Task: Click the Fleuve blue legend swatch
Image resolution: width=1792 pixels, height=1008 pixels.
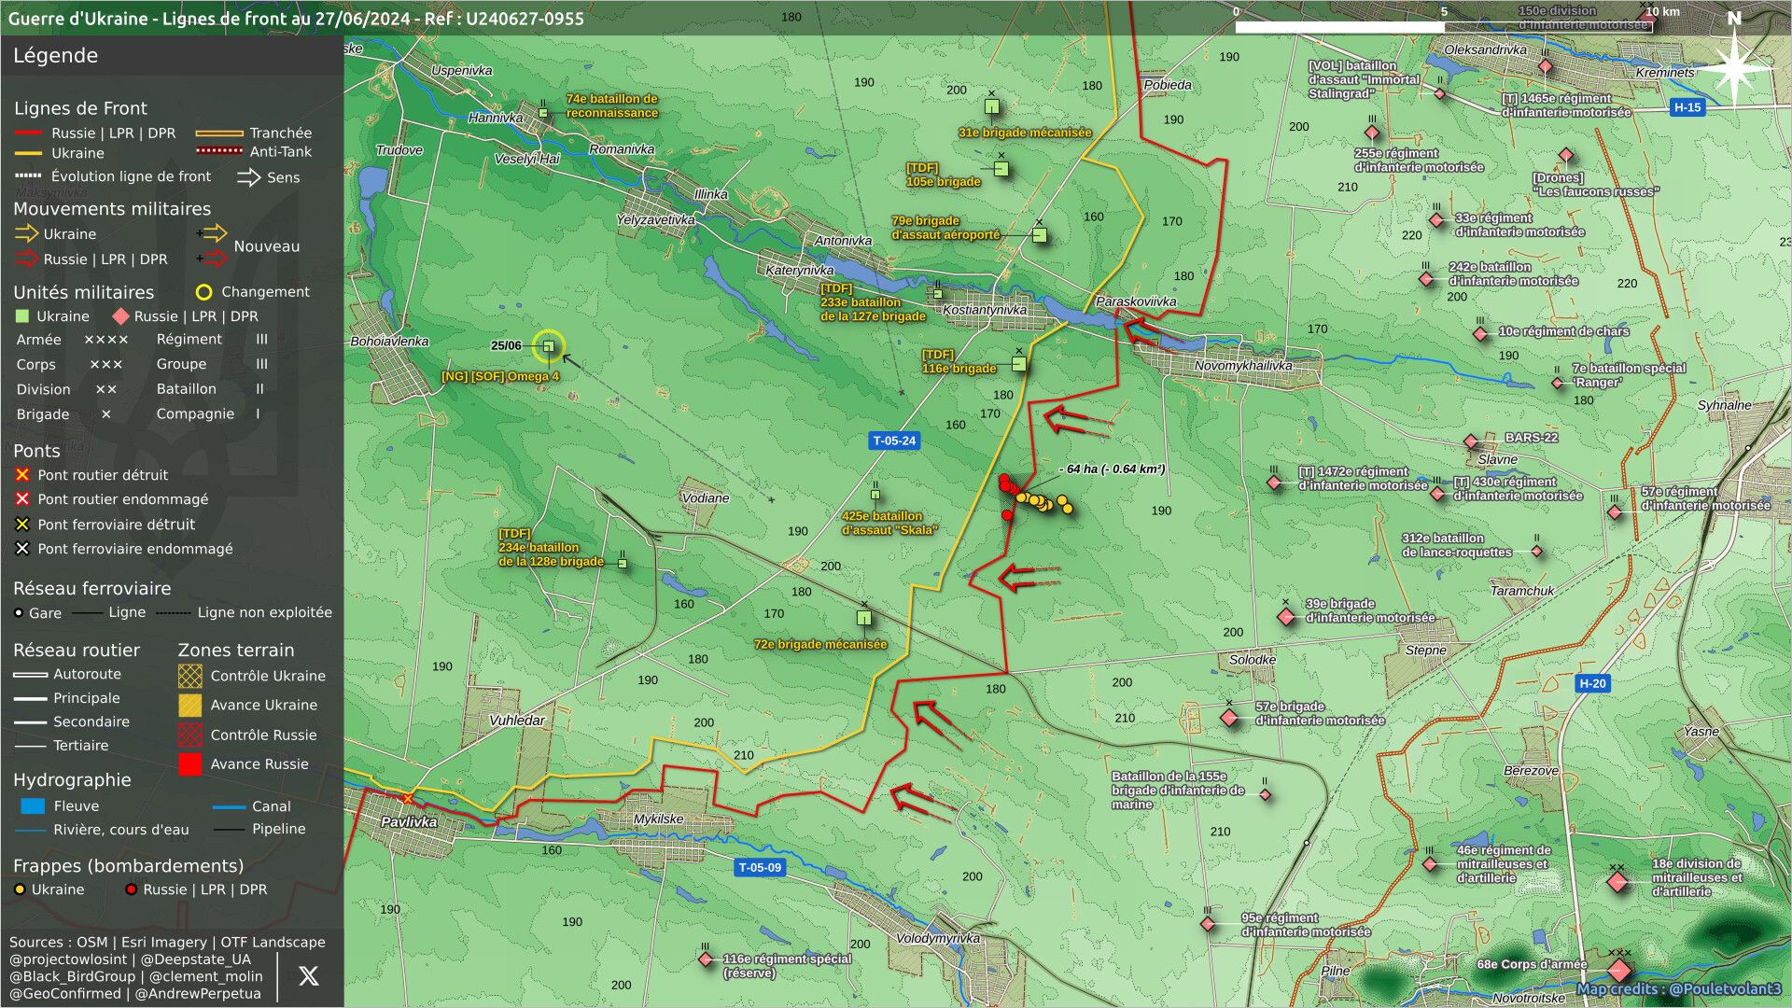Action: 33,806
